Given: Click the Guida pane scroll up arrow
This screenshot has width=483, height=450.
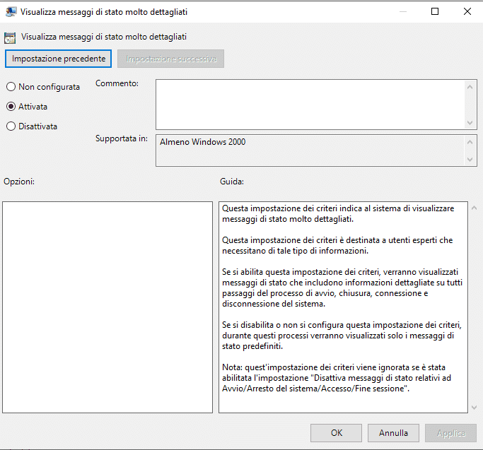Looking at the screenshot, I should (474, 208).
